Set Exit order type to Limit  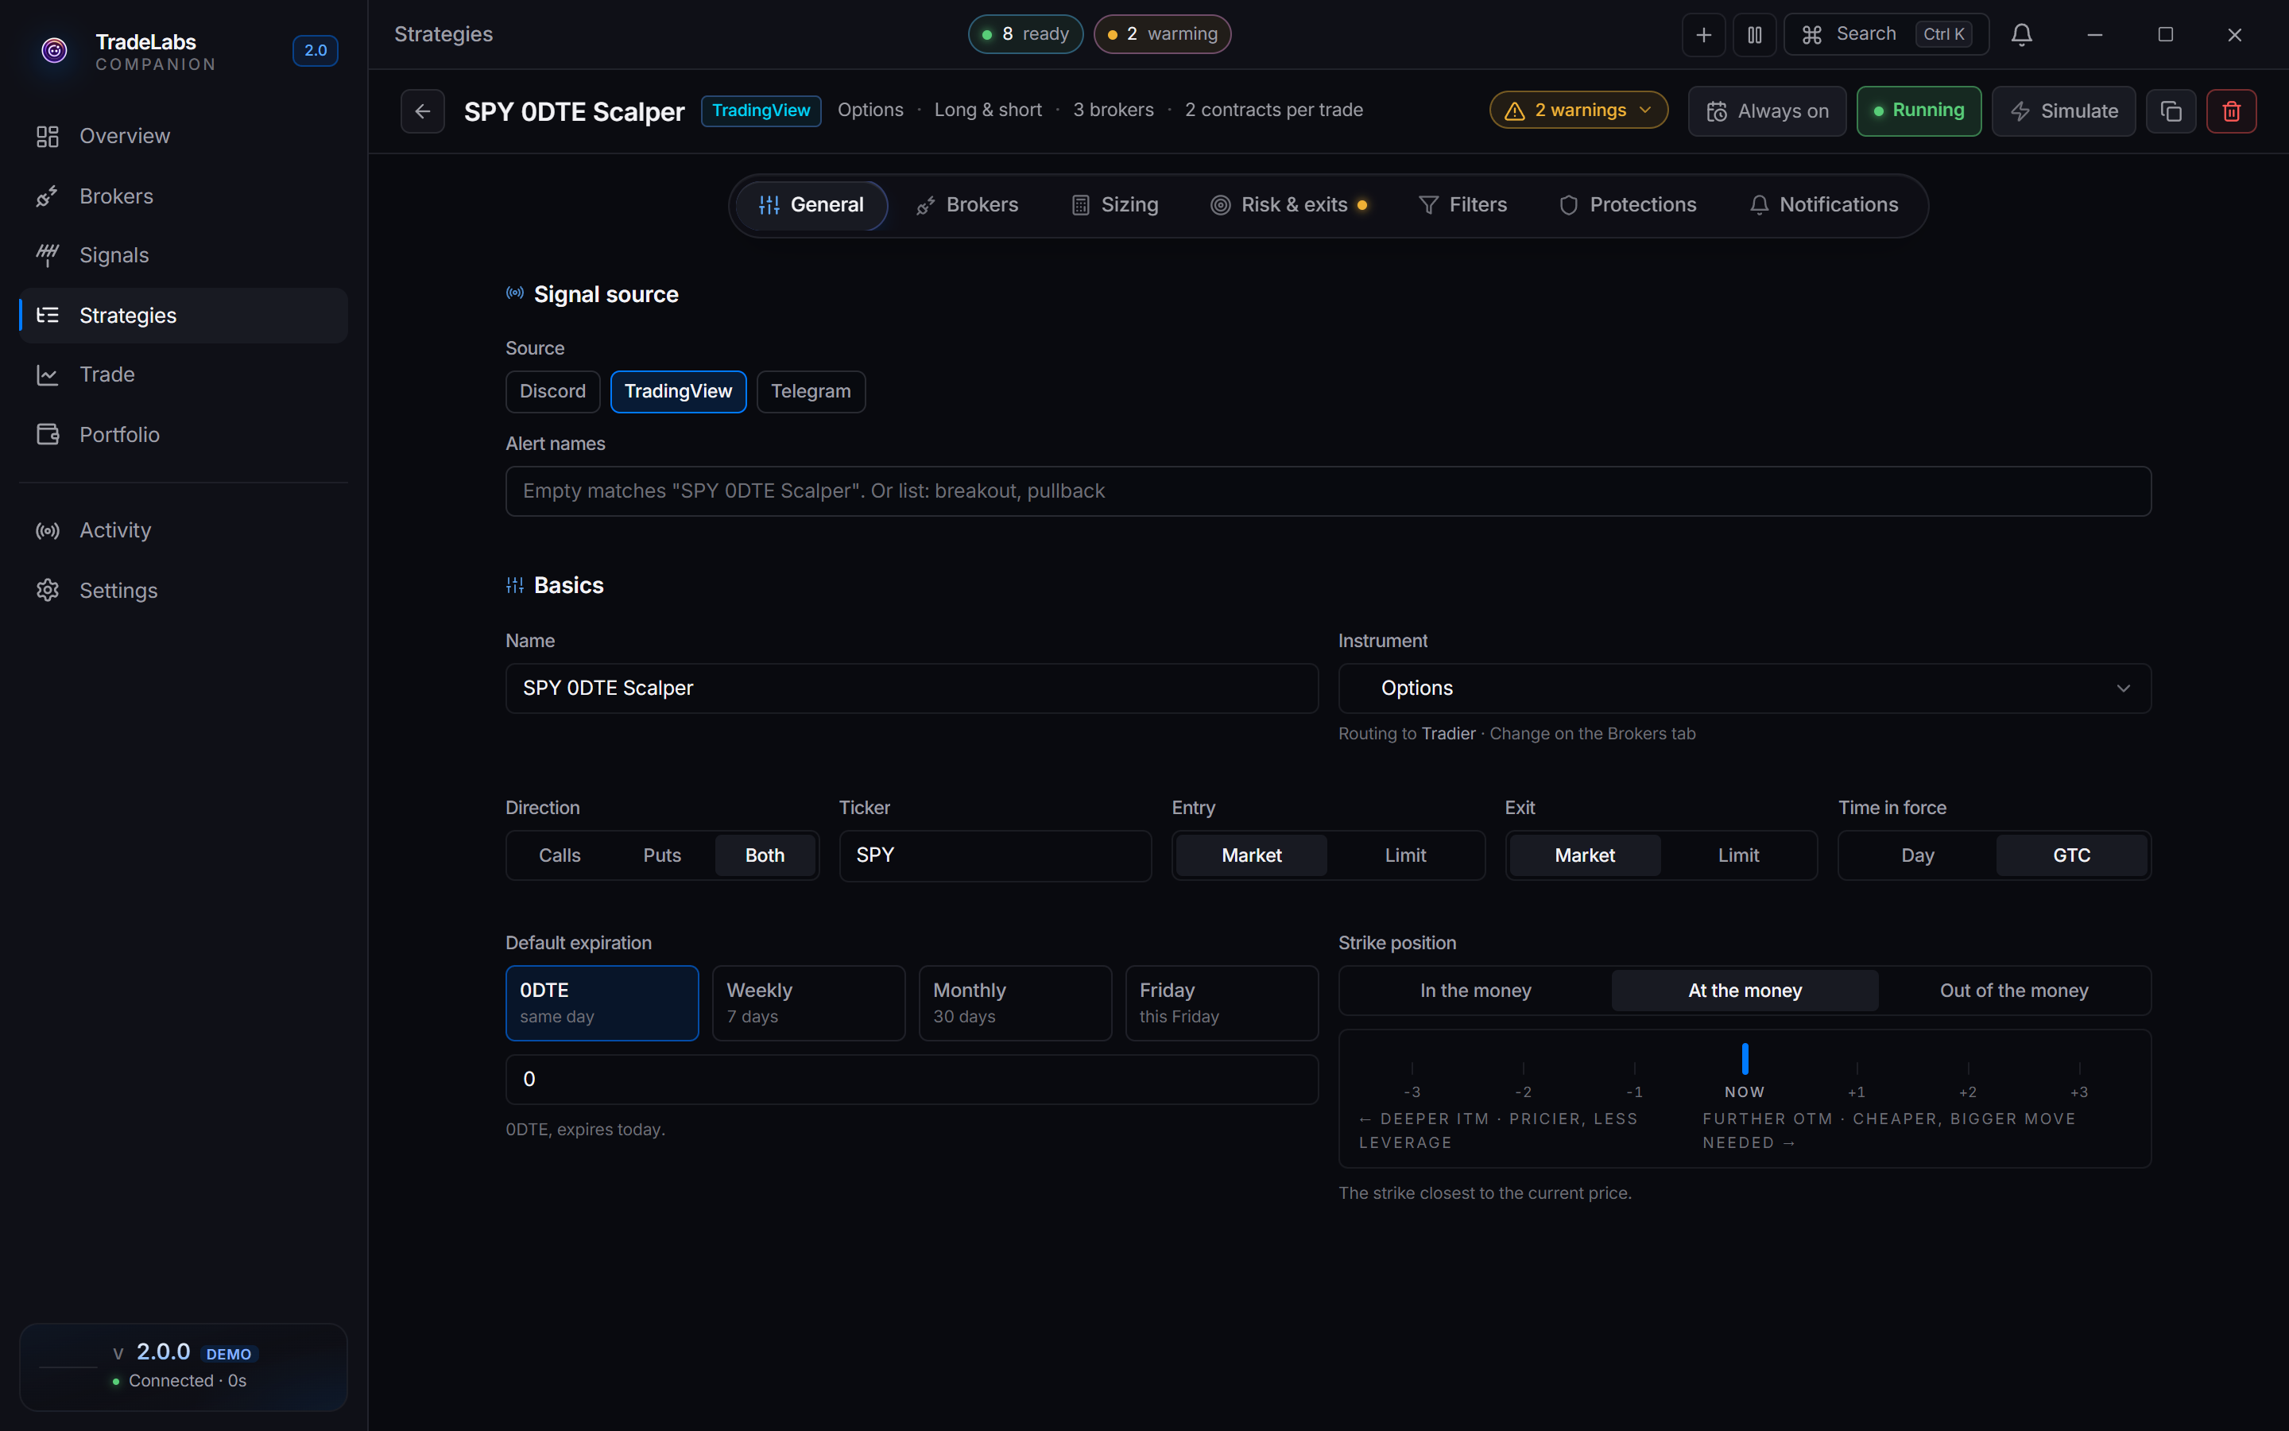[x=1737, y=855]
